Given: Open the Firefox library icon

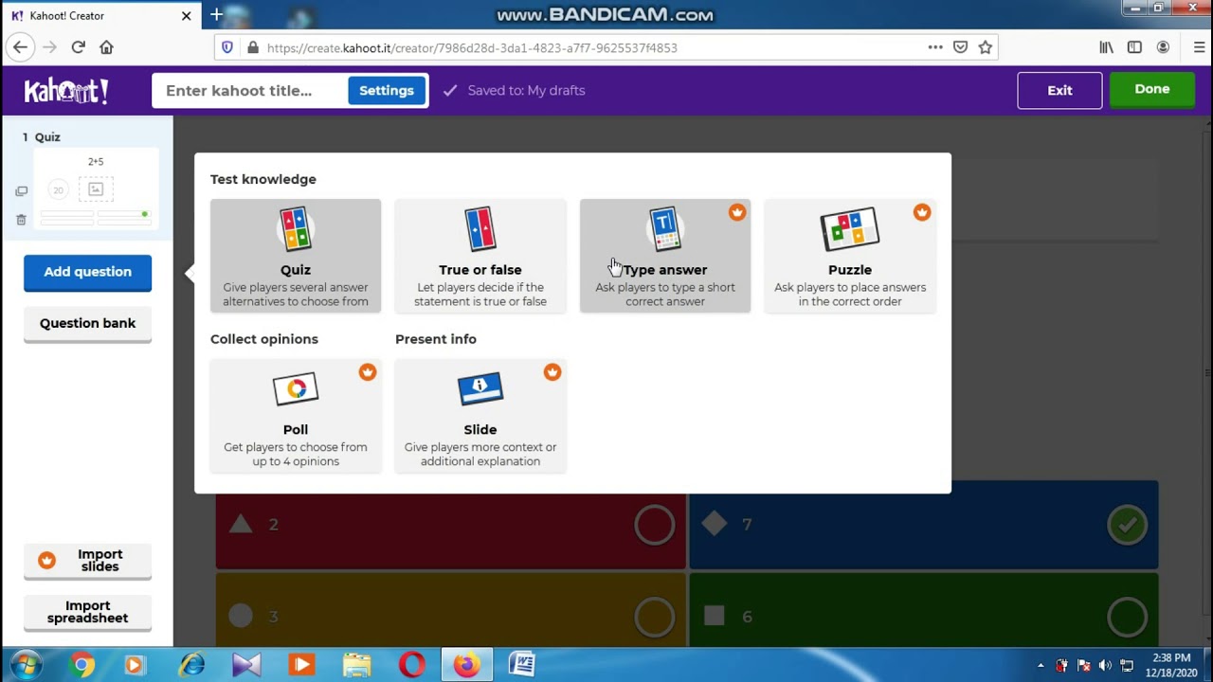Looking at the screenshot, I should coord(1106,47).
